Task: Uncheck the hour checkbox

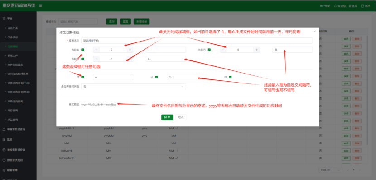Action: click(82, 77)
